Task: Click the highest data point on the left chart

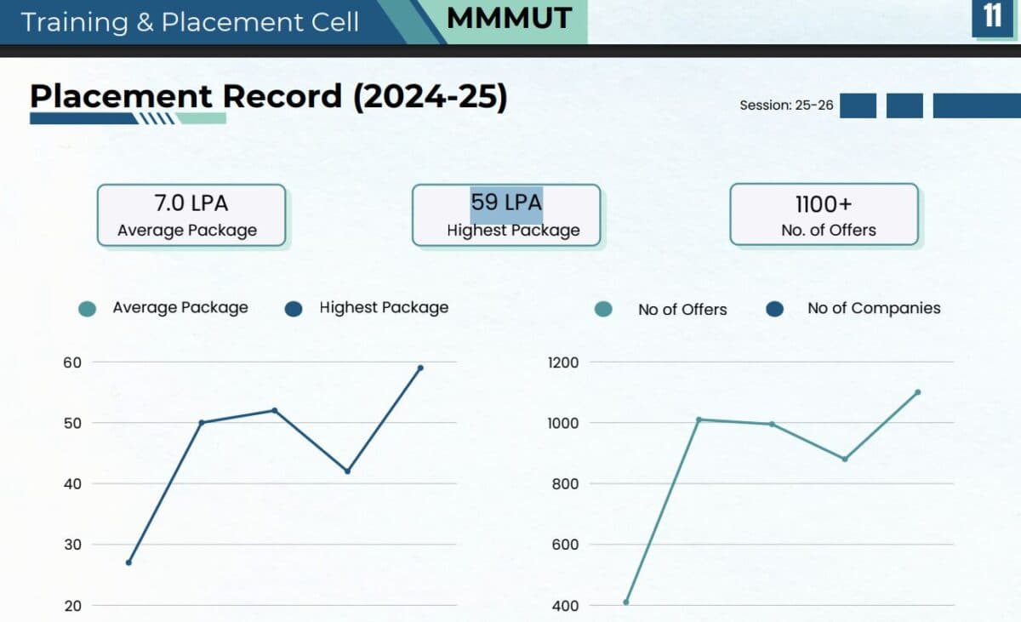Action: pos(419,368)
